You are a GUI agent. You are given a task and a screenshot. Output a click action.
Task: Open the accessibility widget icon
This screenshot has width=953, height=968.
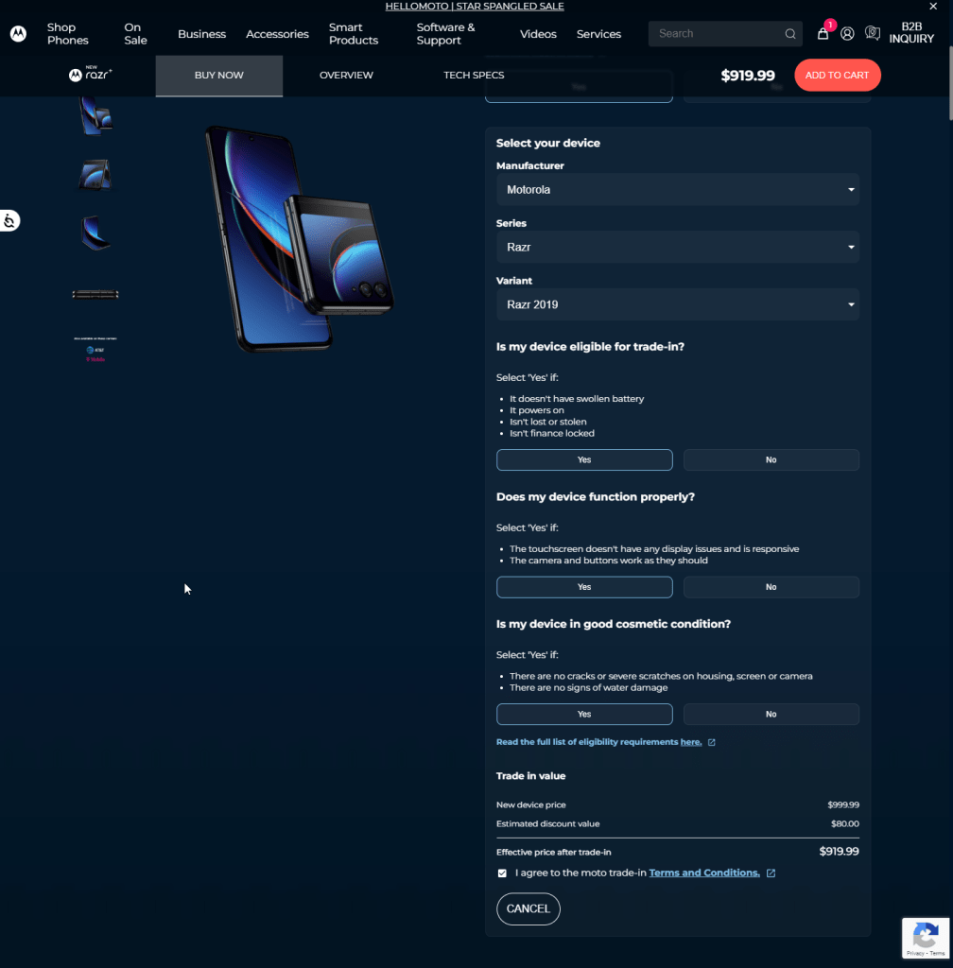[x=9, y=221]
